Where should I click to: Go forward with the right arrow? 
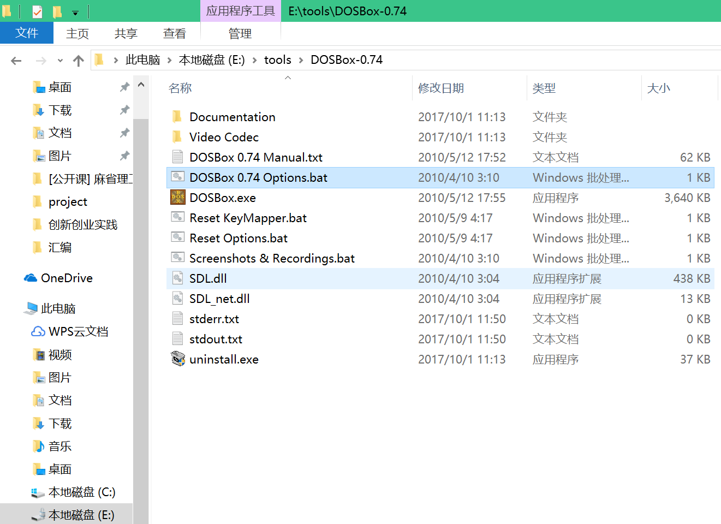(40, 61)
